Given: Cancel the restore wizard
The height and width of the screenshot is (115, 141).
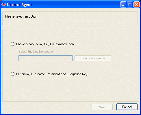Looking at the screenshot, I should coord(127,107).
